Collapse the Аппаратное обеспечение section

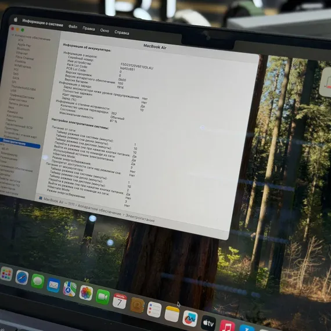point(13,35)
